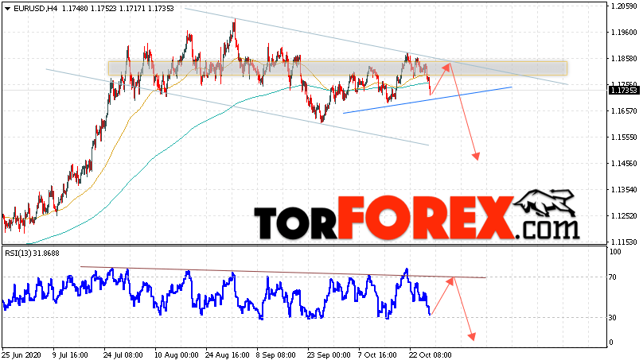Viewport: 643px width, 364px height.
Task: Select the 1.16570 price axis label
Action: [624, 111]
